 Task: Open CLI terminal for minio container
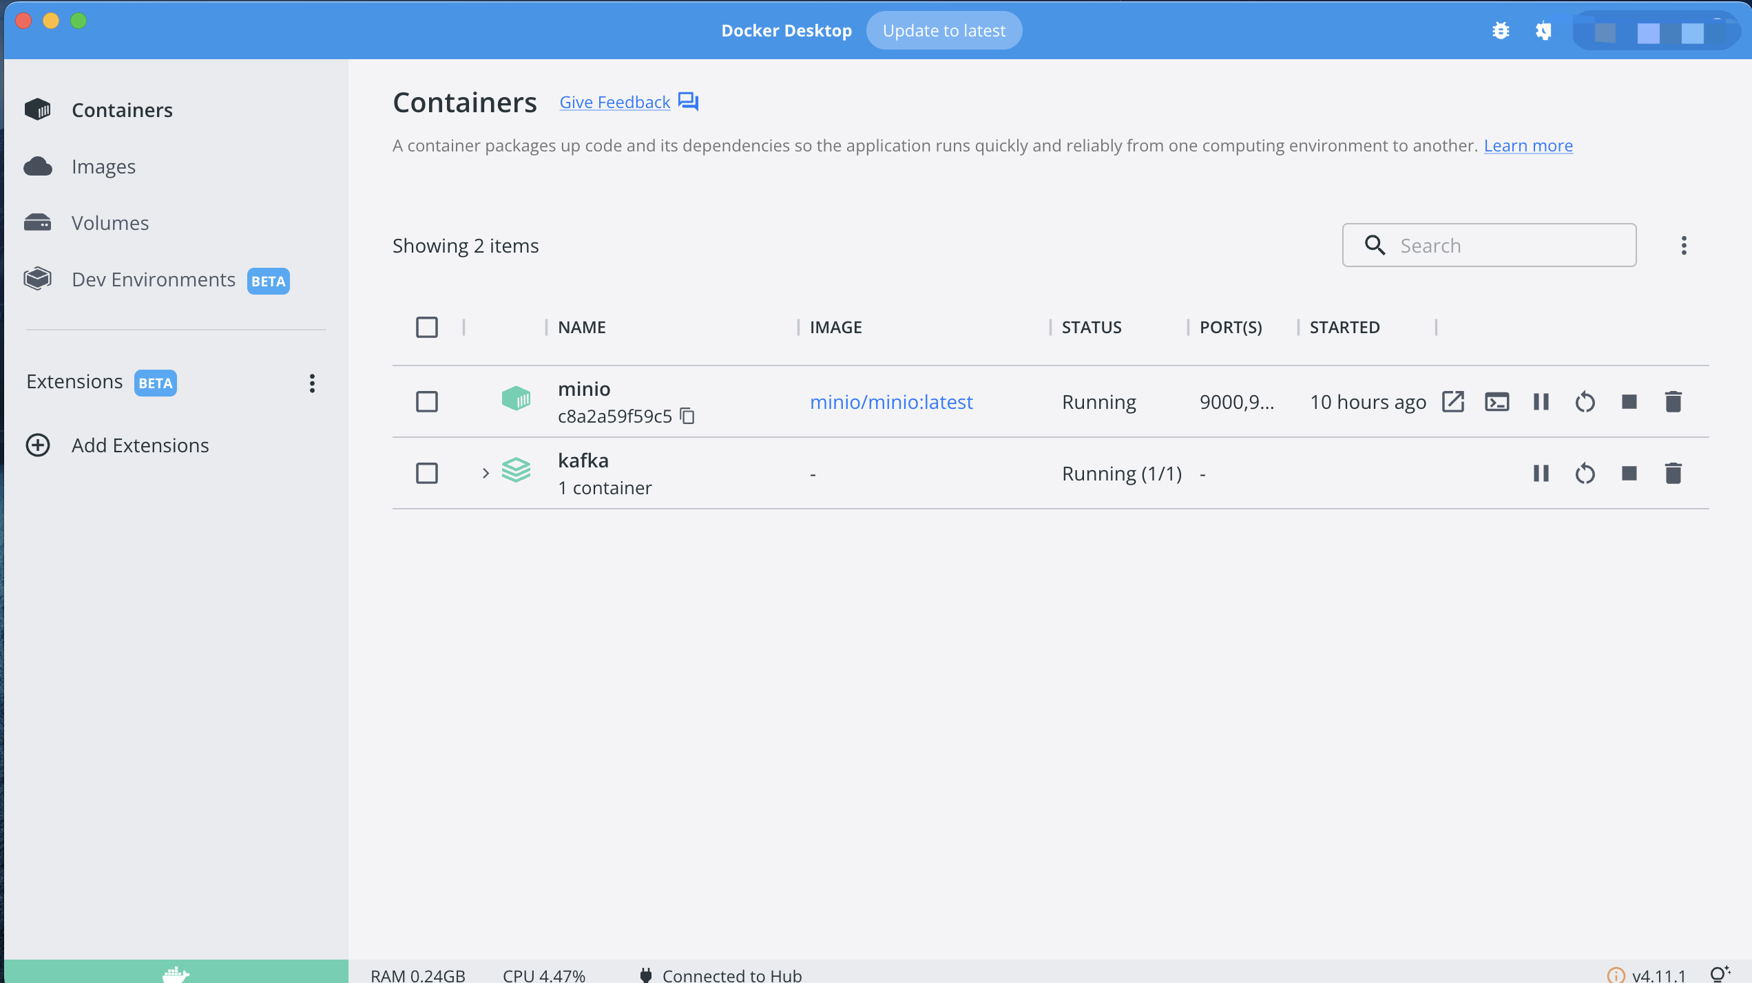pos(1496,402)
